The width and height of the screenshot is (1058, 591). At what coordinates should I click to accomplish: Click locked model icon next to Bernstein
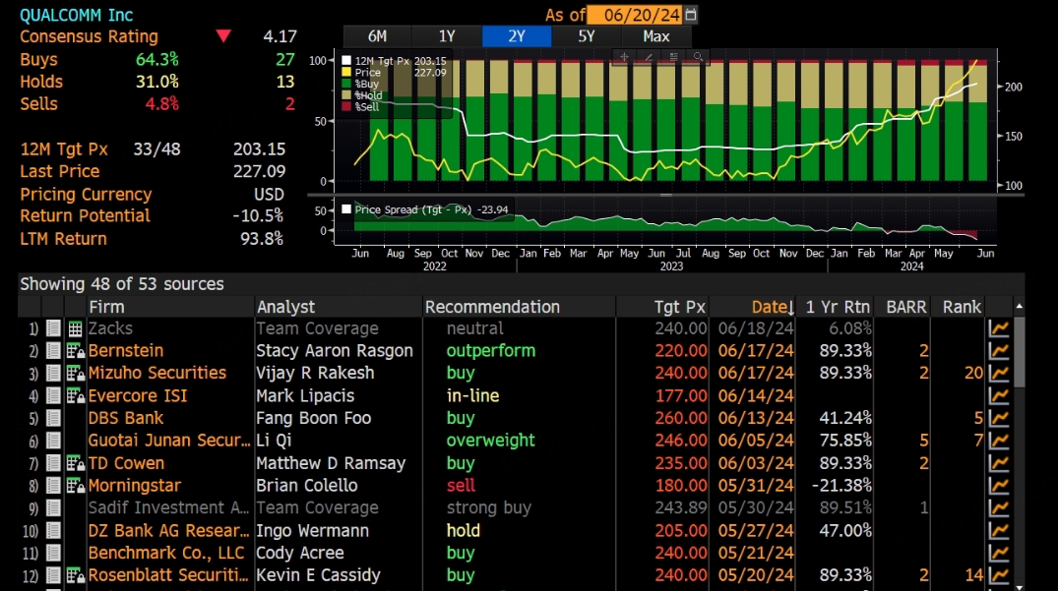click(75, 351)
